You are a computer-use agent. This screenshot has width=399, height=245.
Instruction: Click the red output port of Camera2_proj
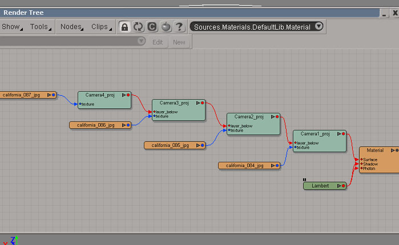click(x=277, y=117)
